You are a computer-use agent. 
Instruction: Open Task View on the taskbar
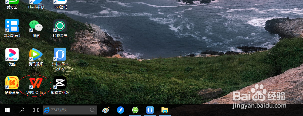pyautogui.click(x=36, y=110)
